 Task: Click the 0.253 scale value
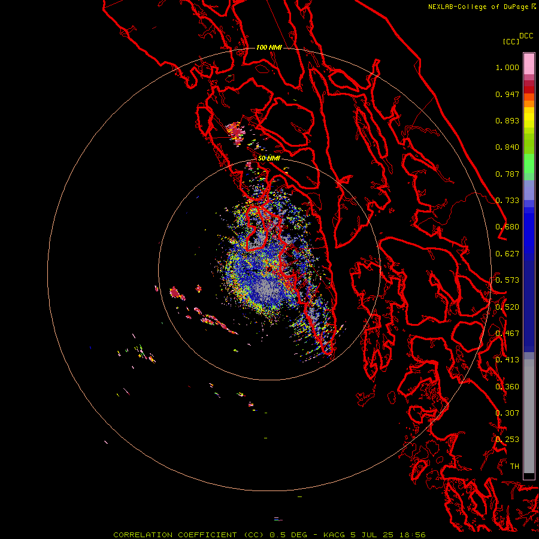pyautogui.click(x=507, y=440)
